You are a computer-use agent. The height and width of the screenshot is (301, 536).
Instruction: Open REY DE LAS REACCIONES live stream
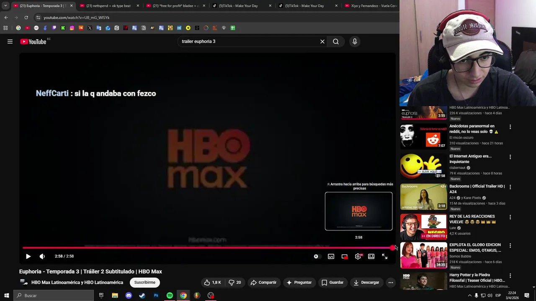[x=423, y=226]
